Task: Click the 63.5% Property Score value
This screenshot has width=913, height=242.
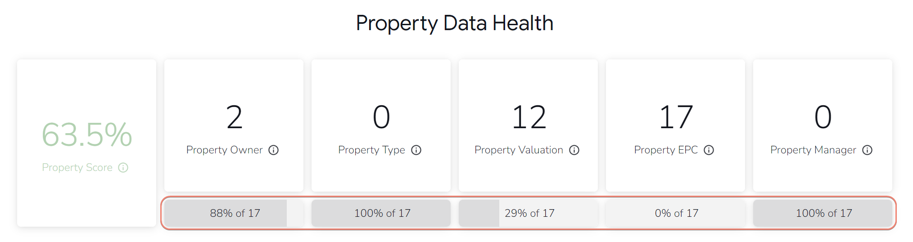Action: tap(87, 134)
